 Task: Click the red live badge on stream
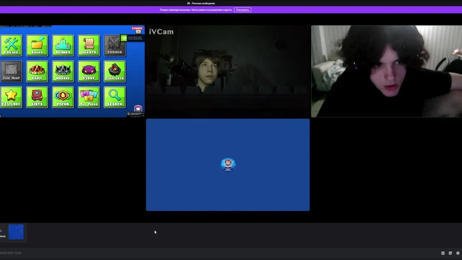click(x=137, y=28)
